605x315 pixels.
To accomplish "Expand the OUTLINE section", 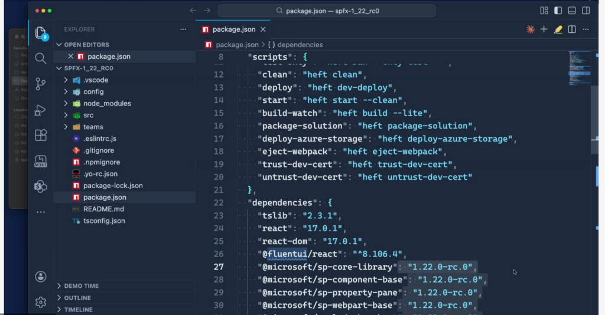I will pos(77,298).
